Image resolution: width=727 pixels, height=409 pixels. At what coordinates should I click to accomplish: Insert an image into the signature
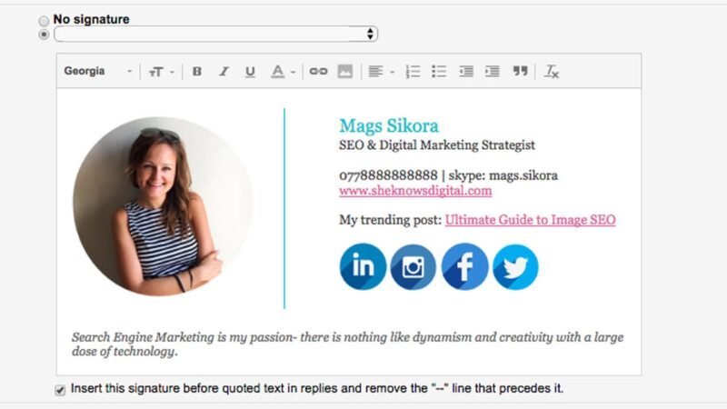[345, 72]
